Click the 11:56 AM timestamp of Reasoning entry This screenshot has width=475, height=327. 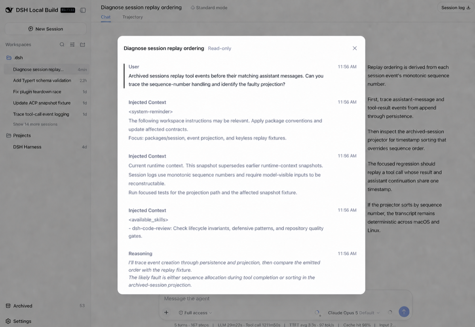pos(347,254)
